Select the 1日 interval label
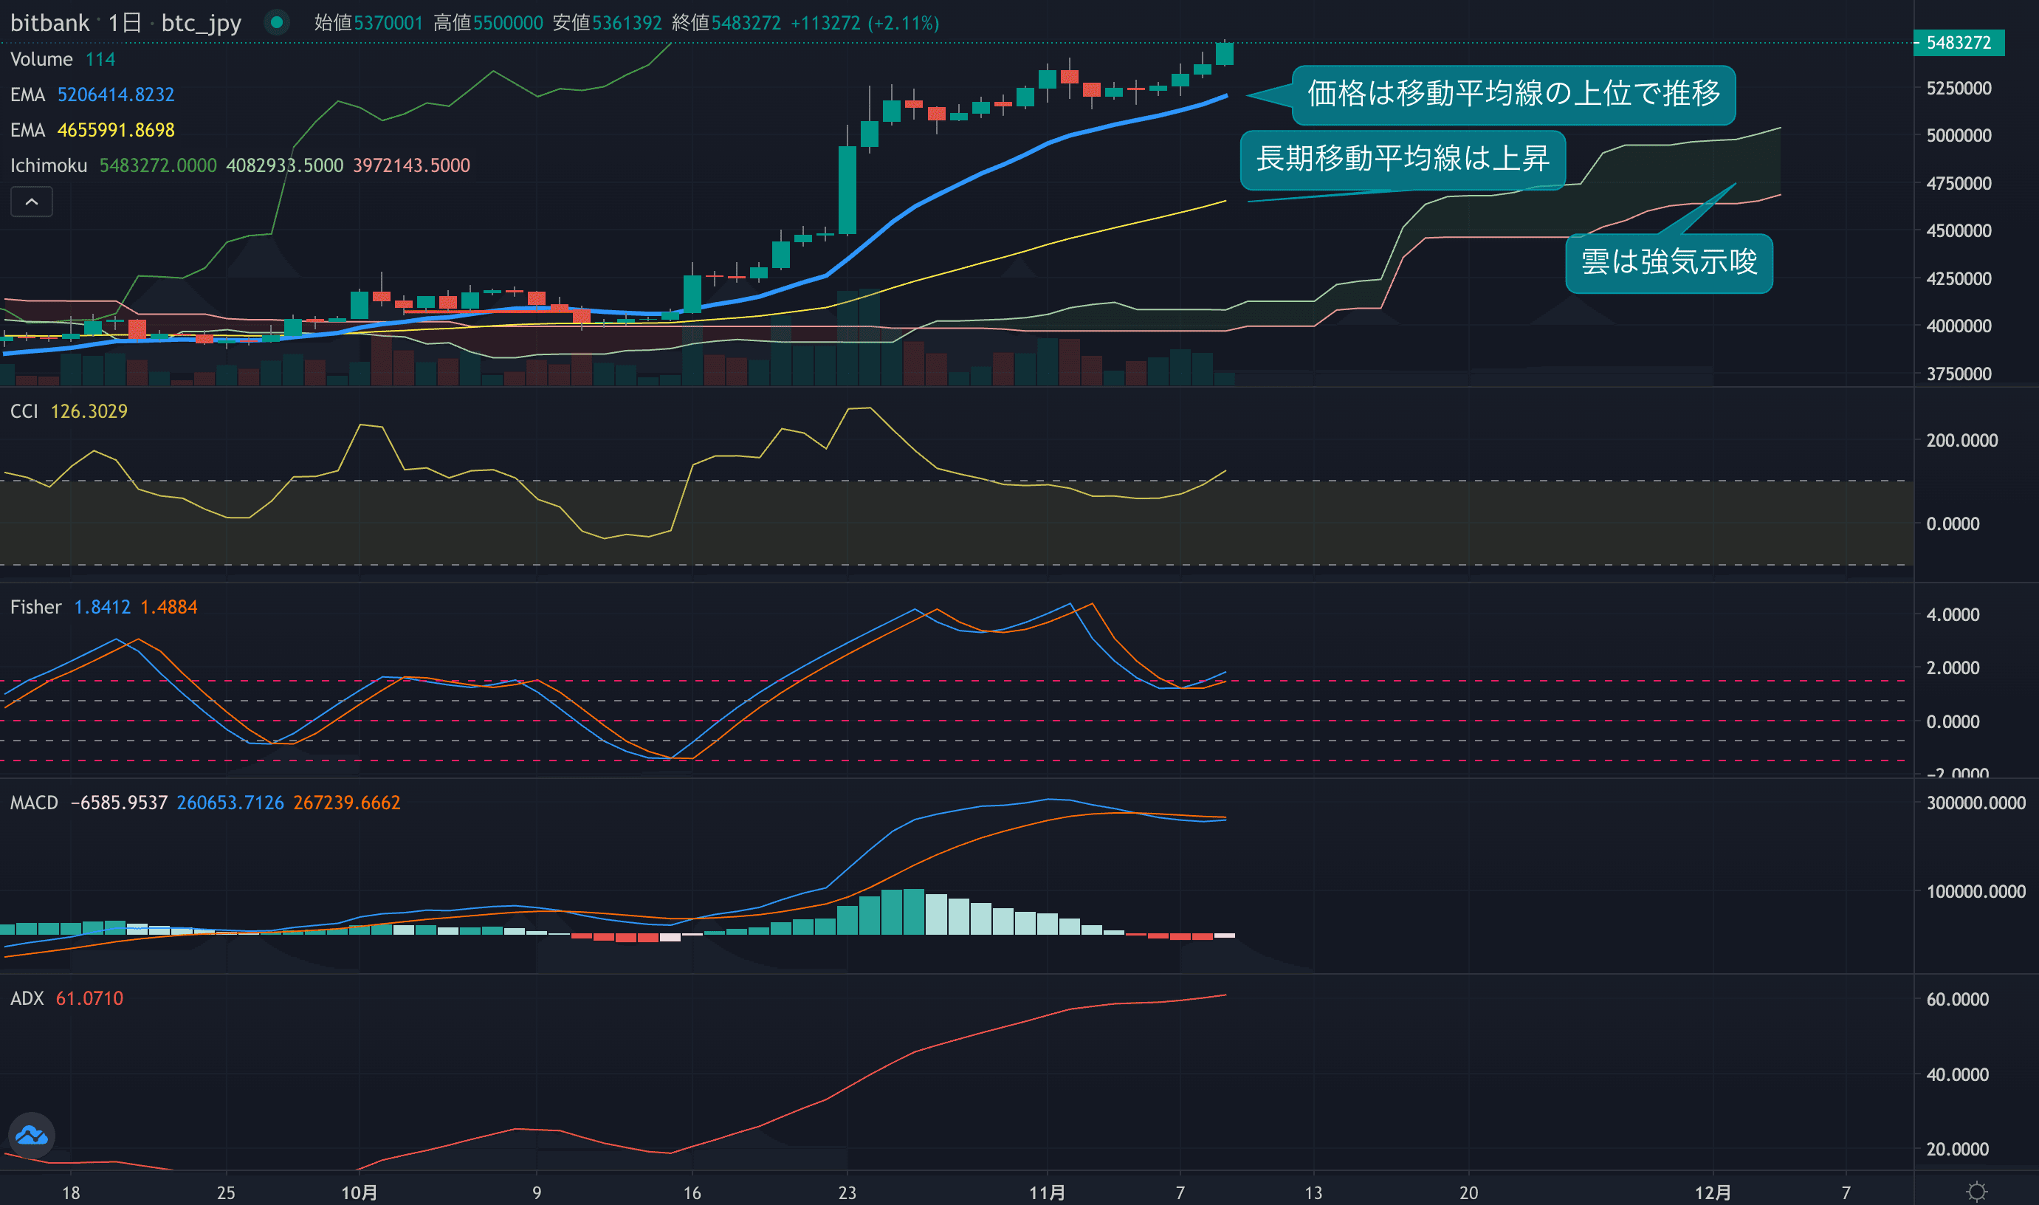The height and width of the screenshot is (1205, 2039). pos(124,23)
